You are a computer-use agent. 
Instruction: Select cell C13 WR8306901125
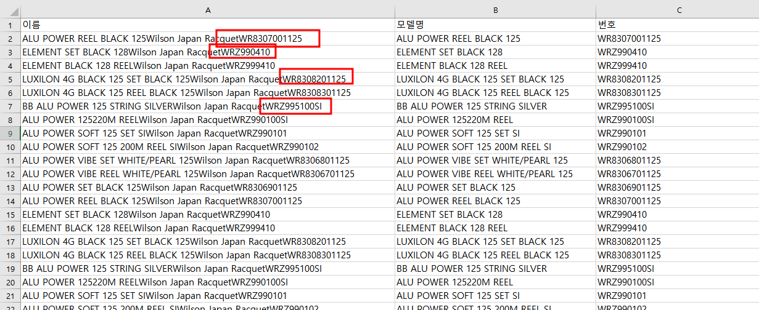(678, 188)
